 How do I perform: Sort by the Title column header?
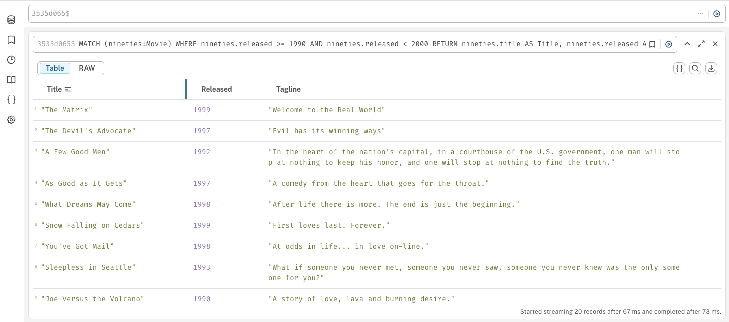tap(54, 89)
